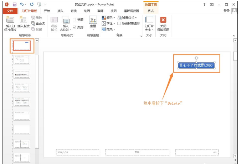Open the File (文件) tab
Screen dimensions: 242x164
10,11
